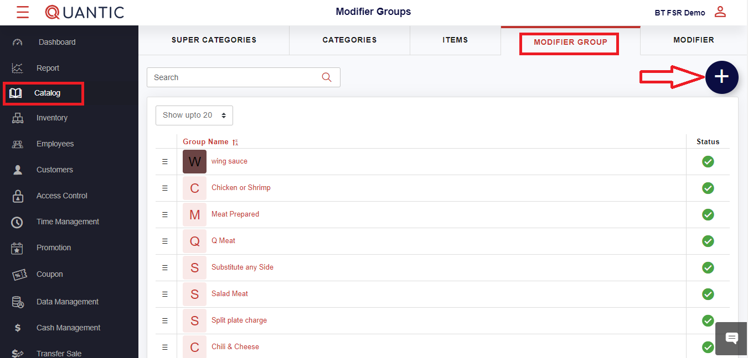The width and height of the screenshot is (748, 358).
Task: Click the Inventory icon in sidebar
Action: (18, 118)
